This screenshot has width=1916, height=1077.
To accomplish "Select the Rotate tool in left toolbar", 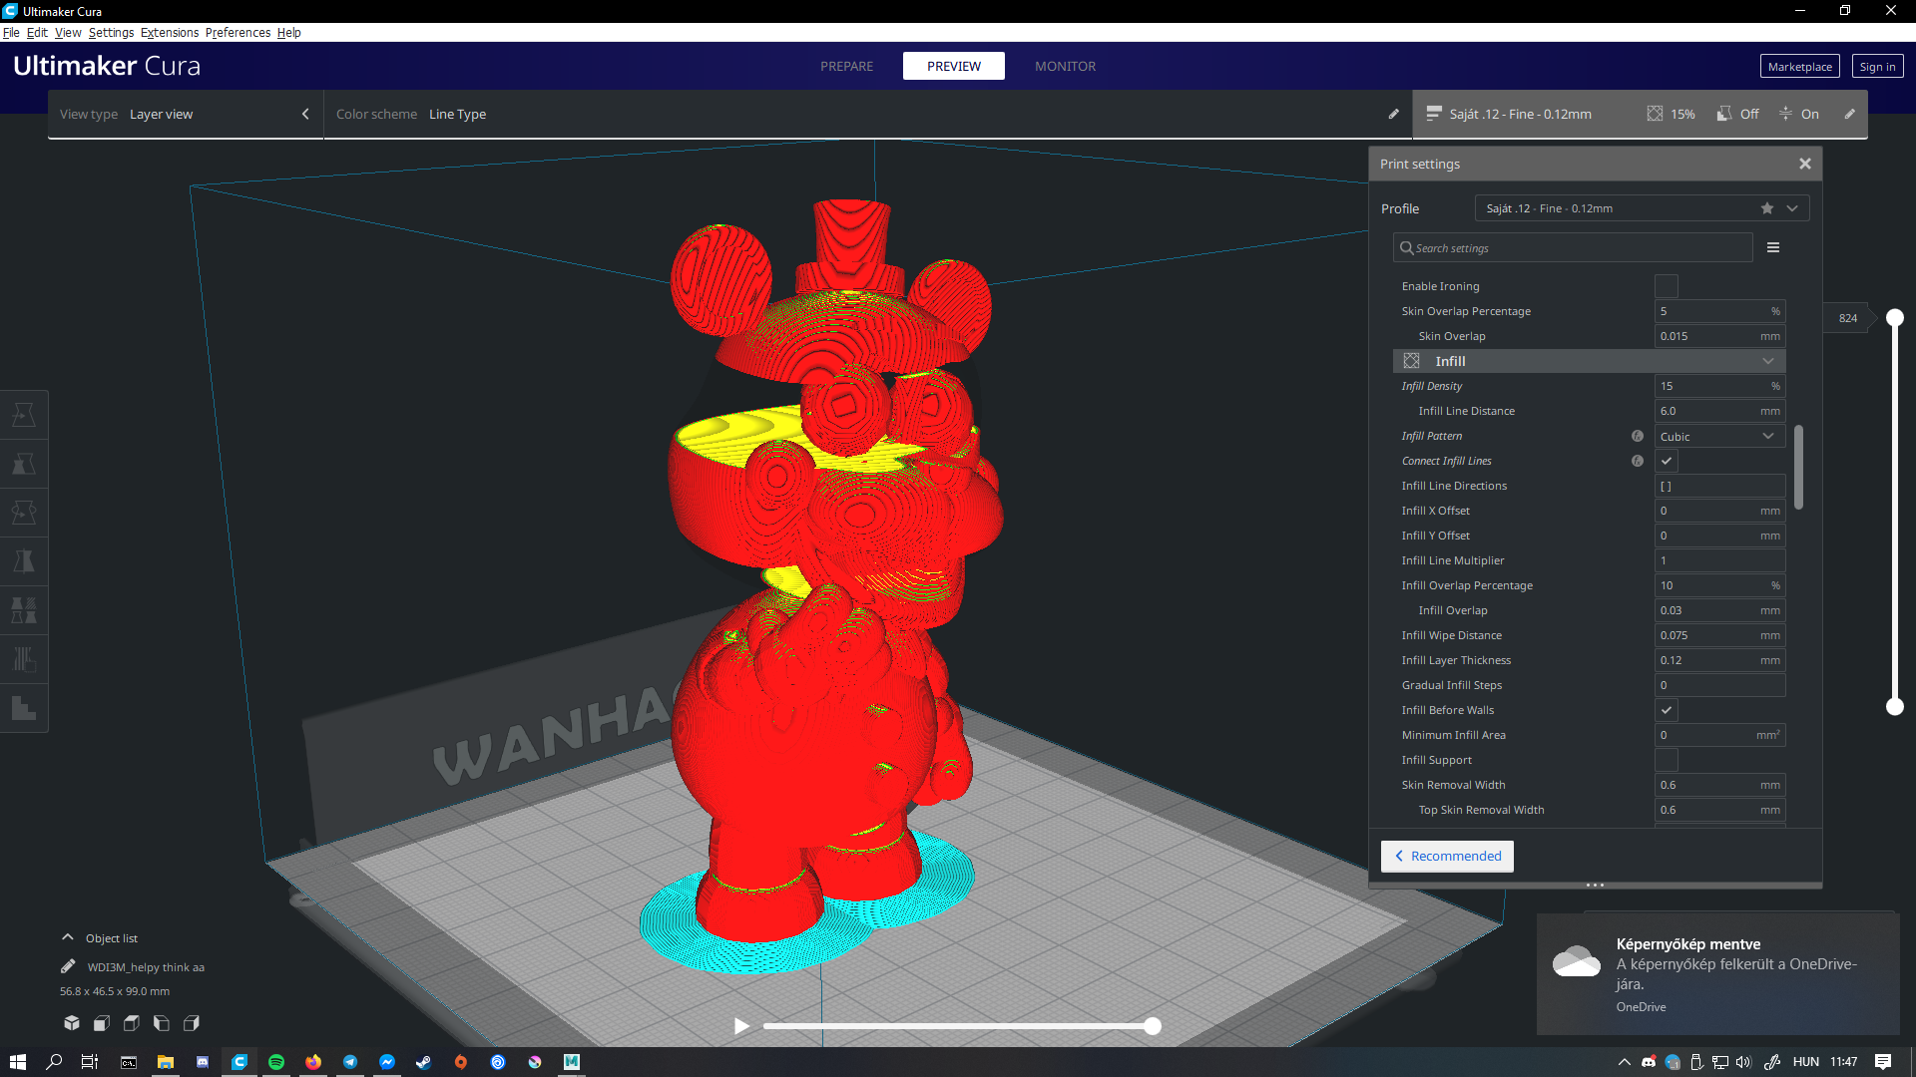I will (x=24, y=513).
